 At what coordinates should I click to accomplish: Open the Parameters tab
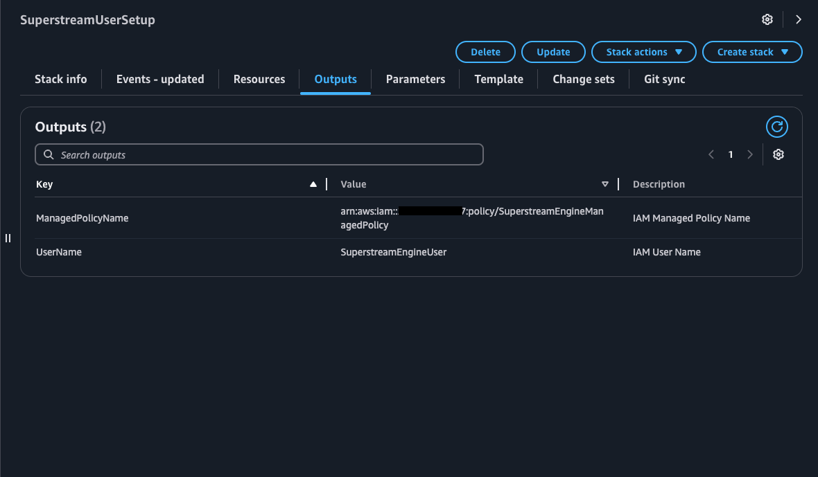tap(415, 79)
